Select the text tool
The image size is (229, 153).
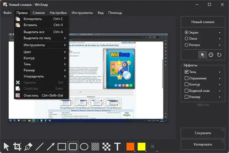click(x=117, y=147)
